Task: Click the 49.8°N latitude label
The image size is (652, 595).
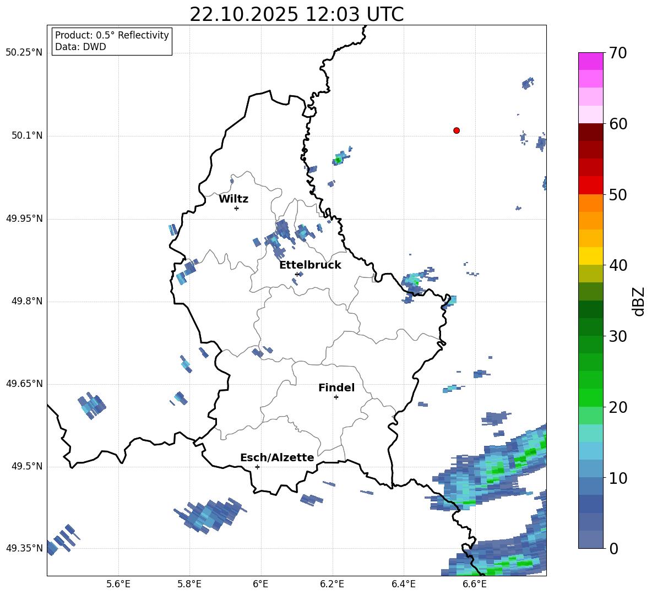Action: pyautogui.click(x=27, y=301)
